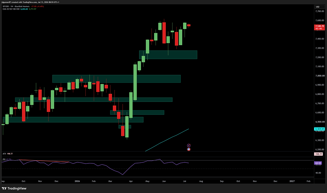Select the RSI indicator label
The image size is (327, 193).
pos(4,159)
